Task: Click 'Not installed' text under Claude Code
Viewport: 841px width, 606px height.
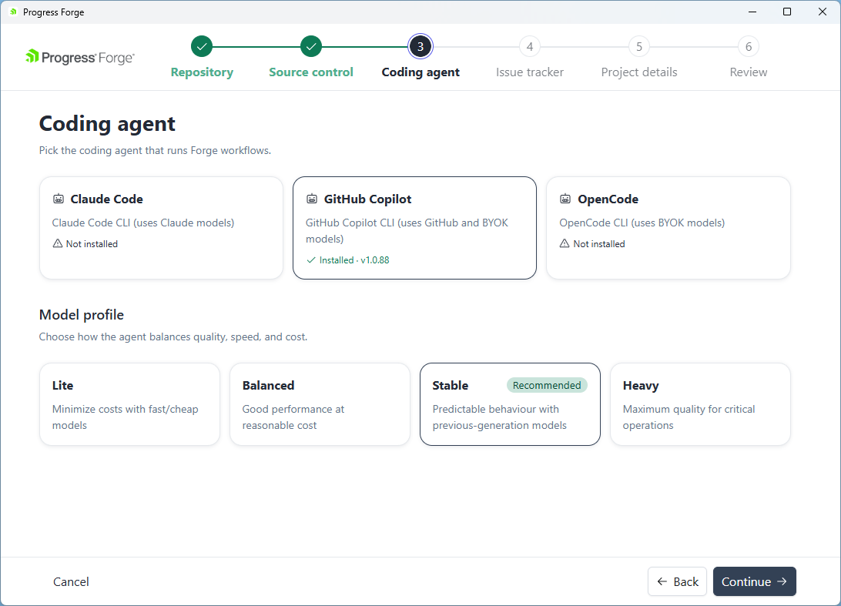Action: pyautogui.click(x=92, y=244)
